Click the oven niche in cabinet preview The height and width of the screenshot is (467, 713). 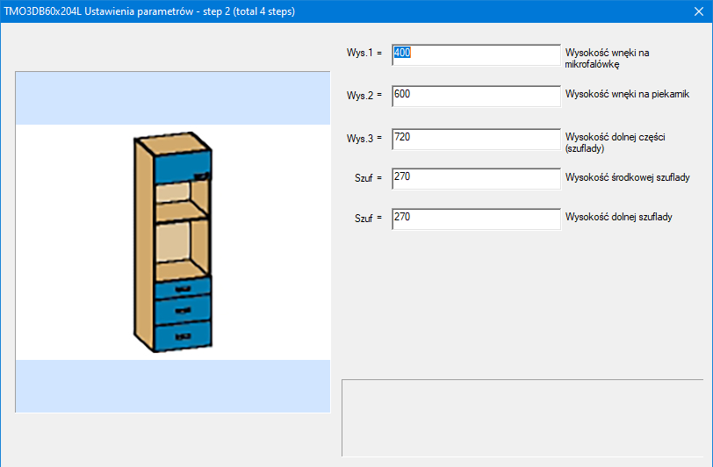pyautogui.click(x=182, y=248)
